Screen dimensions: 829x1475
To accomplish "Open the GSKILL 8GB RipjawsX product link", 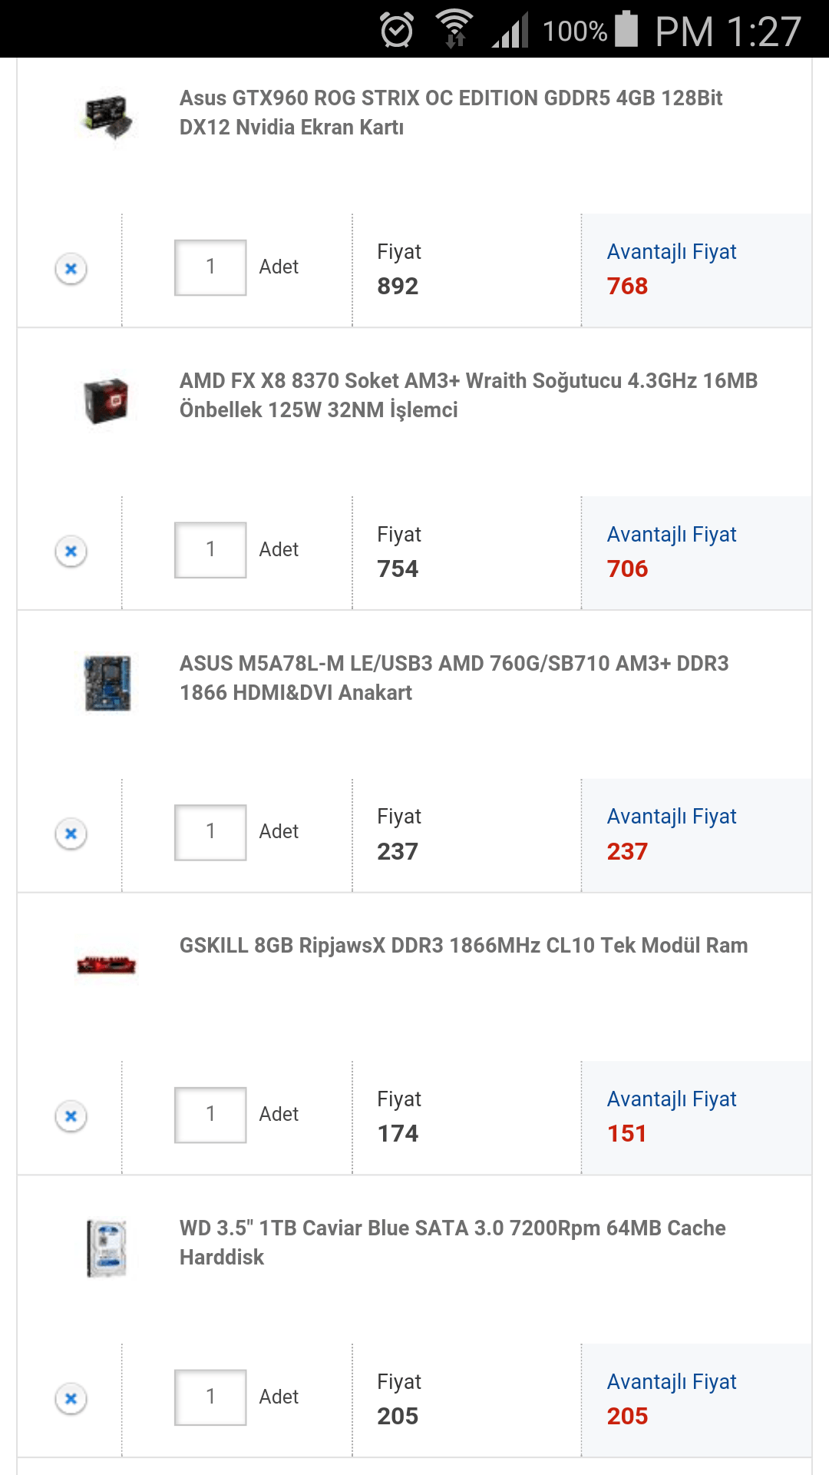I will [x=463, y=945].
